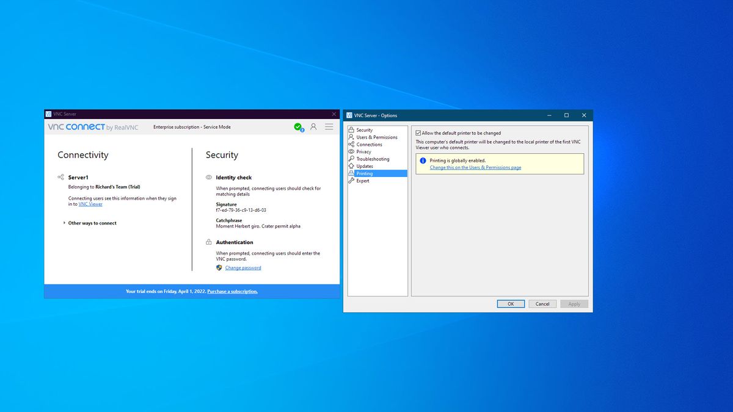Uncheck Allow the default printer to be changed

click(417, 132)
